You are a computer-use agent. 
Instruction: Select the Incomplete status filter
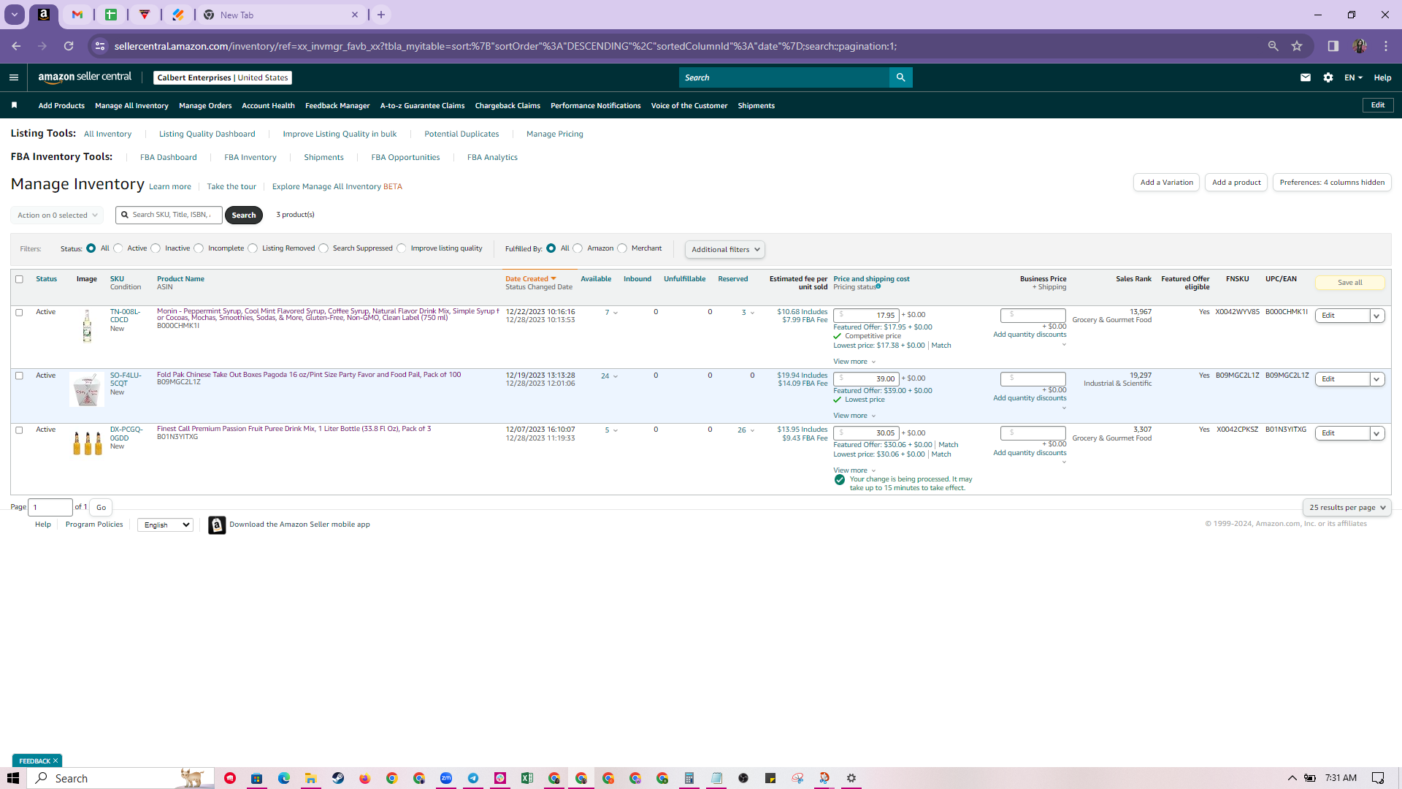point(199,248)
